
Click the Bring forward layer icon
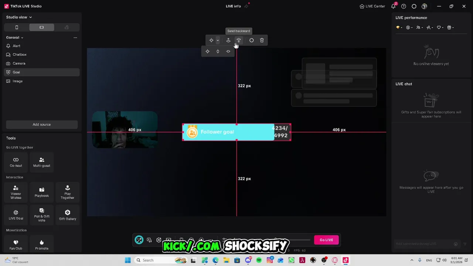click(228, 40)
